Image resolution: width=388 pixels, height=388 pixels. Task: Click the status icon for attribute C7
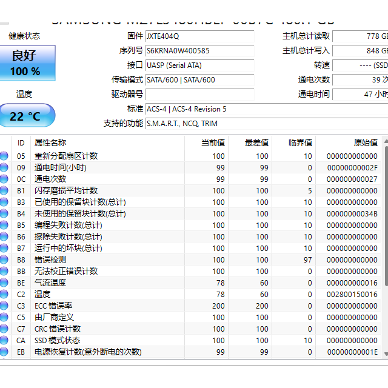4,329
